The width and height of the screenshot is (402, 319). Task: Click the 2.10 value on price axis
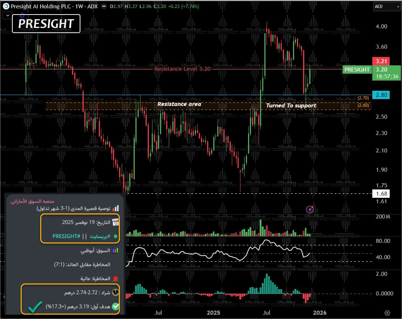point(381,151)
